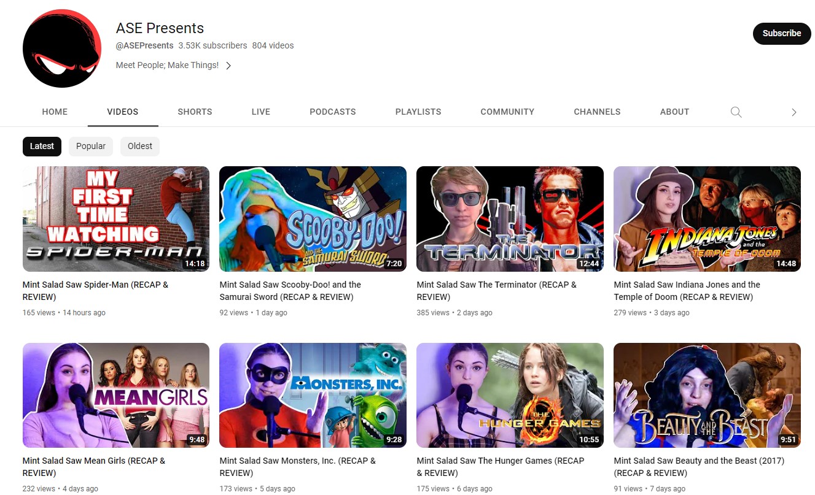Image resolution: width=815 pixels, height=495 pixels.
Task: Go to the LIVE tab
Action: (x=261, y=112)
